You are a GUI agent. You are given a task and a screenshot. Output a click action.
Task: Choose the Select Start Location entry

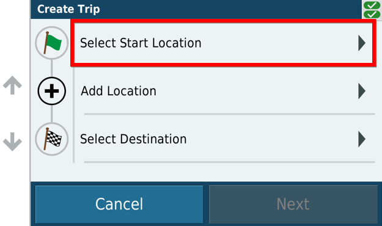[x=223, y=43]
